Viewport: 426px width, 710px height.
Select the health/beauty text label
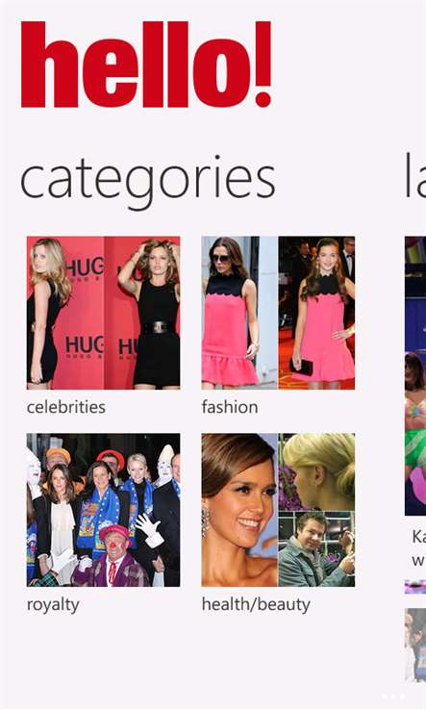256,605
